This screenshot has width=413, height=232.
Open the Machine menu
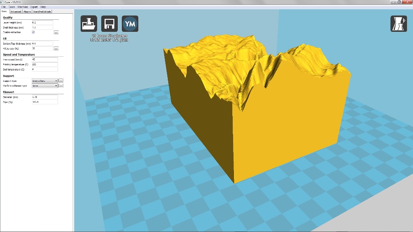tap(23, 7)
